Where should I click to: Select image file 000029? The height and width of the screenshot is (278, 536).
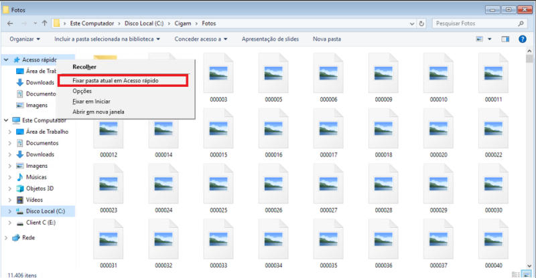coord(438,188)
